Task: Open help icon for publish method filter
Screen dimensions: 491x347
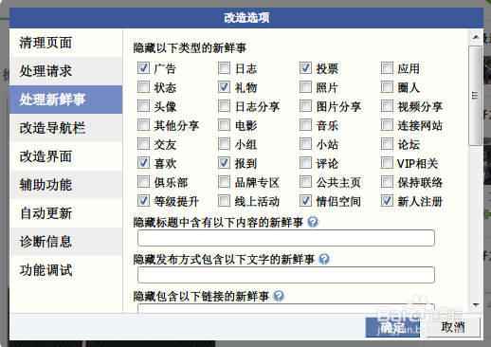Action: coord(324,259)
